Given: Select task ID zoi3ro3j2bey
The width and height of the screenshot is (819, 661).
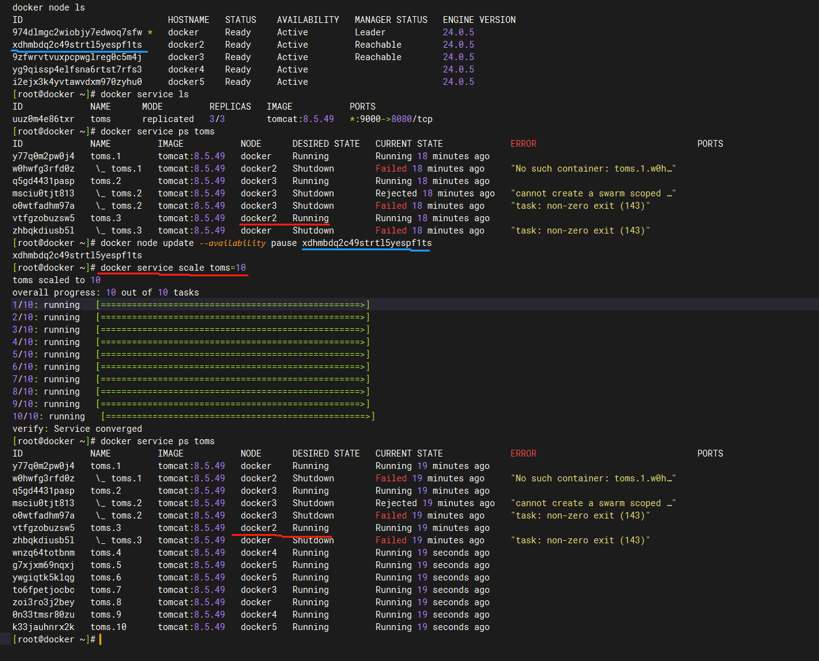Looking at the screenshot, I should point(43,602).
